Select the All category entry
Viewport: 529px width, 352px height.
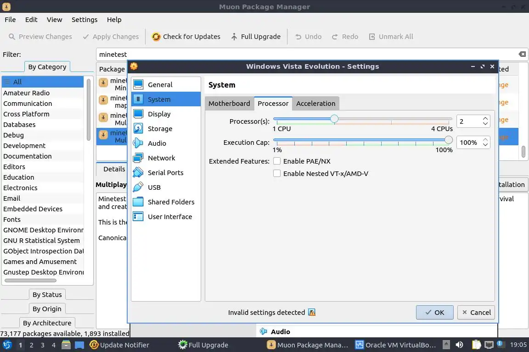pyautogui.click(x=43, y=82)
